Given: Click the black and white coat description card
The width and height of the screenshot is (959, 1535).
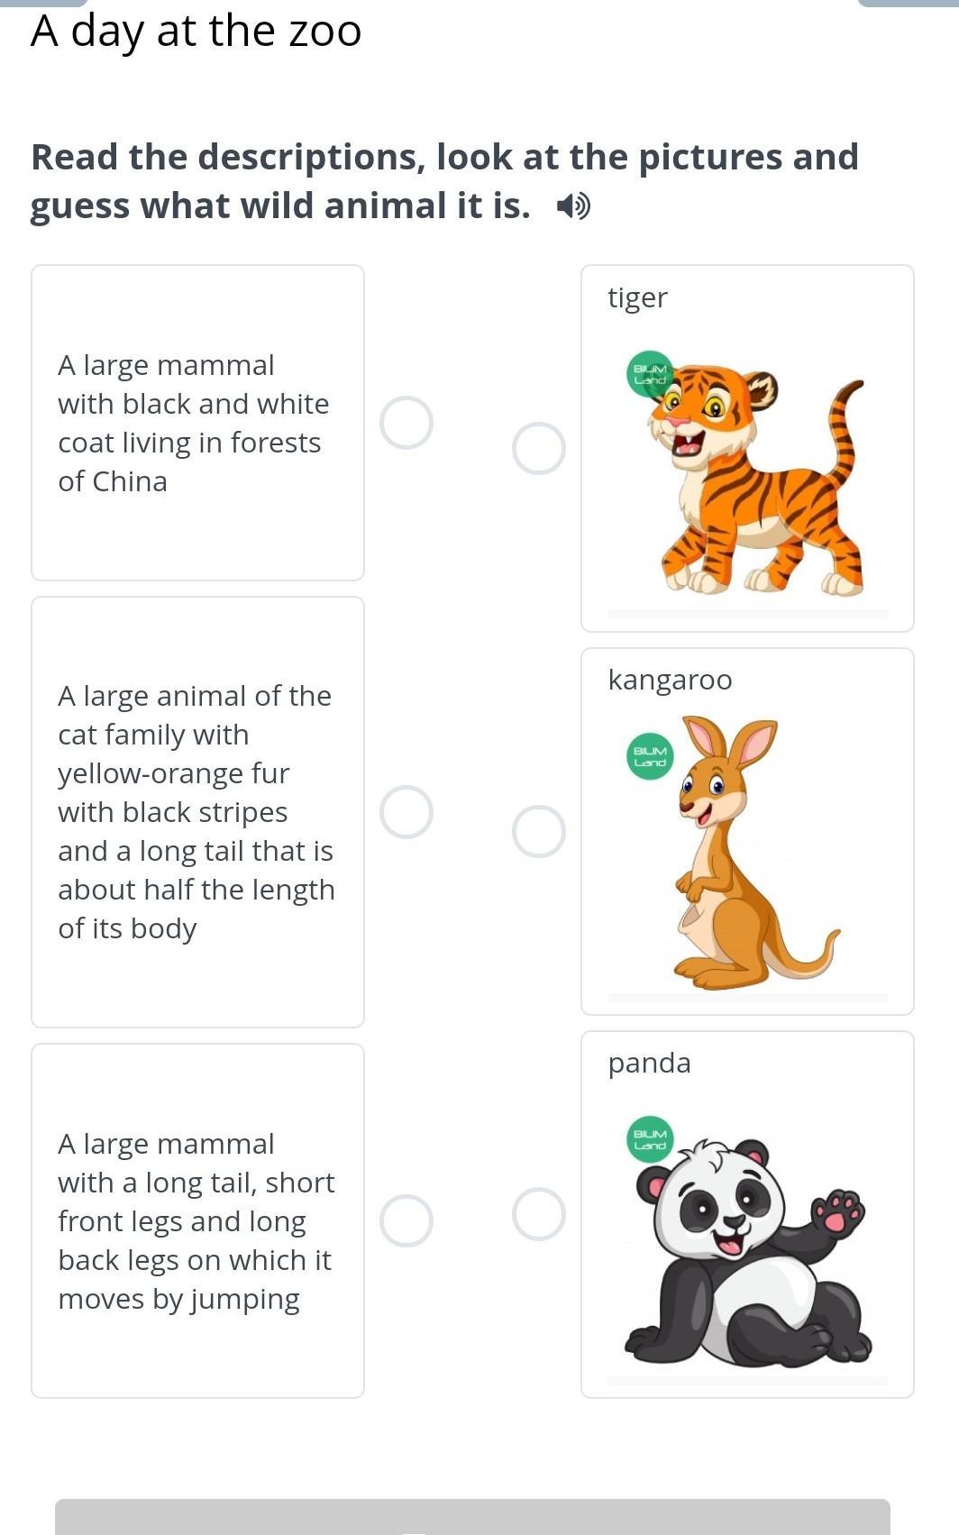Looking at the screenshot, I should pos(197,423).
